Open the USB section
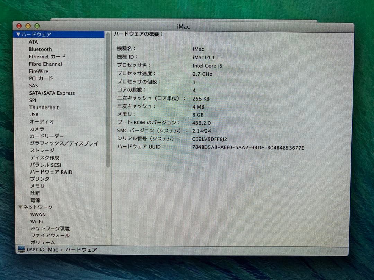 [x=34, y=114]
